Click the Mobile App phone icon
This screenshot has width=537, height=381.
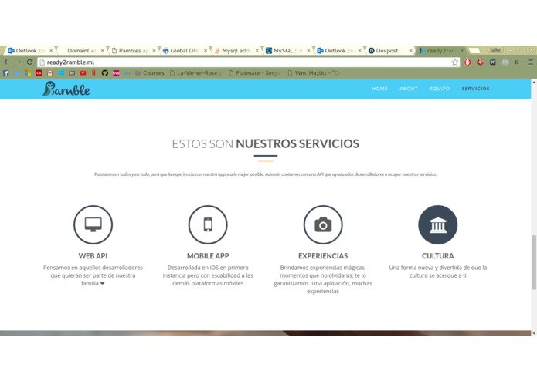tap(208, 224)
